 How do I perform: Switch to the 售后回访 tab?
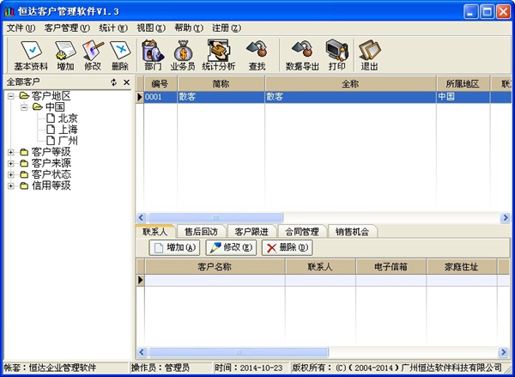pyautogui.click(x=201, y=232)
